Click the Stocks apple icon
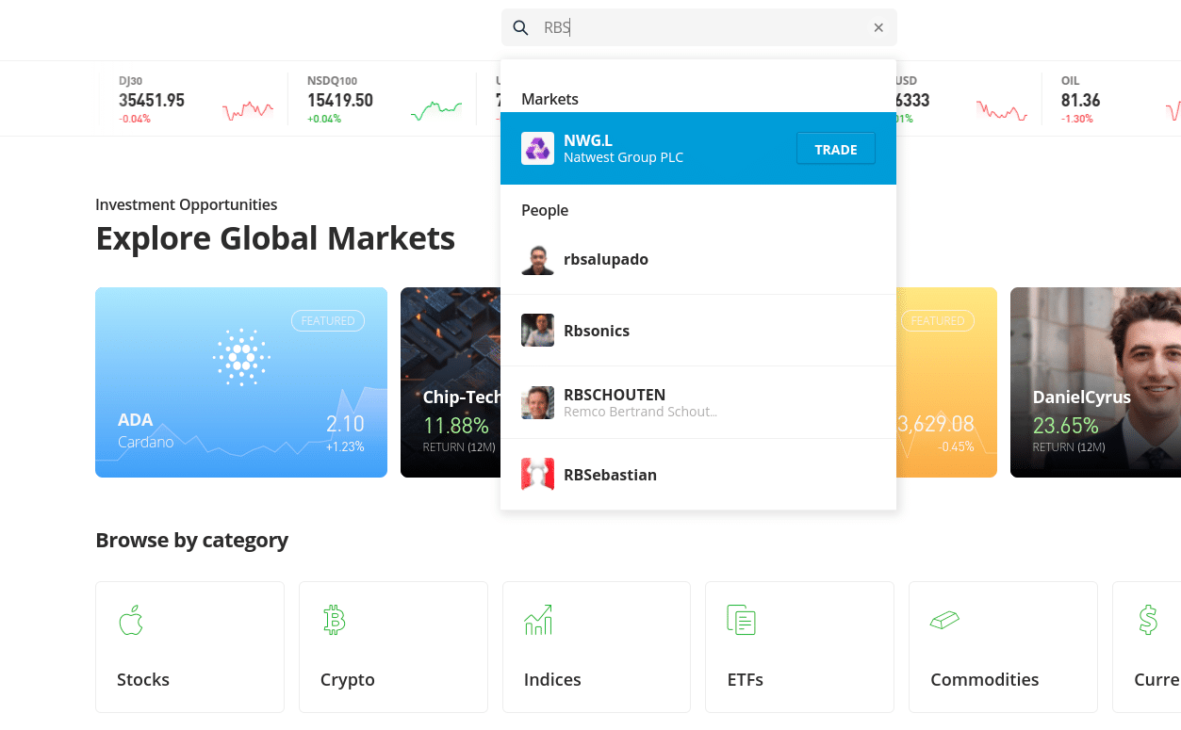Viewport: 1181px width, 730px height. click(x=131, y=620)
